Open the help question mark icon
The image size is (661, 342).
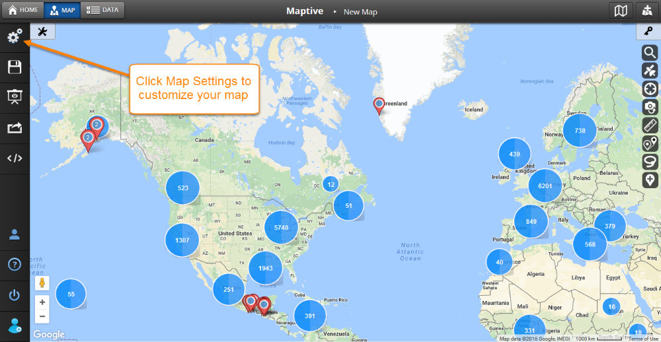(x=15, y=265)
